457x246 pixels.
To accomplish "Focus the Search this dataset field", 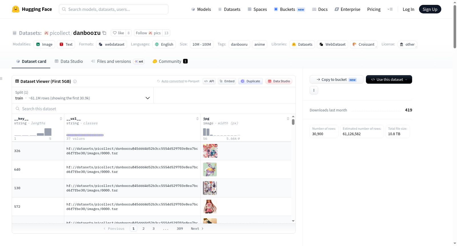I will [x=154, y=109].
